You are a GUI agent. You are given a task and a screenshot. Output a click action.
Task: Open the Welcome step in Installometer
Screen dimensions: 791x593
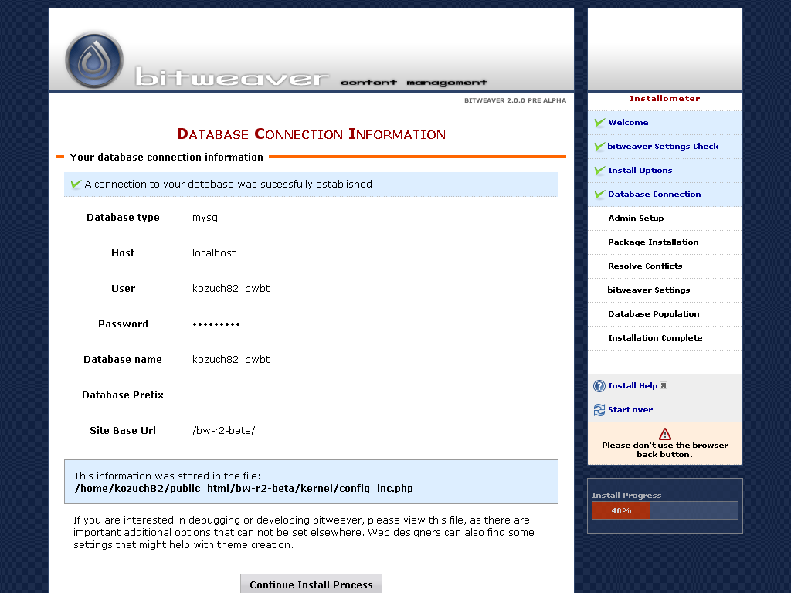click(x=628, y=123)
